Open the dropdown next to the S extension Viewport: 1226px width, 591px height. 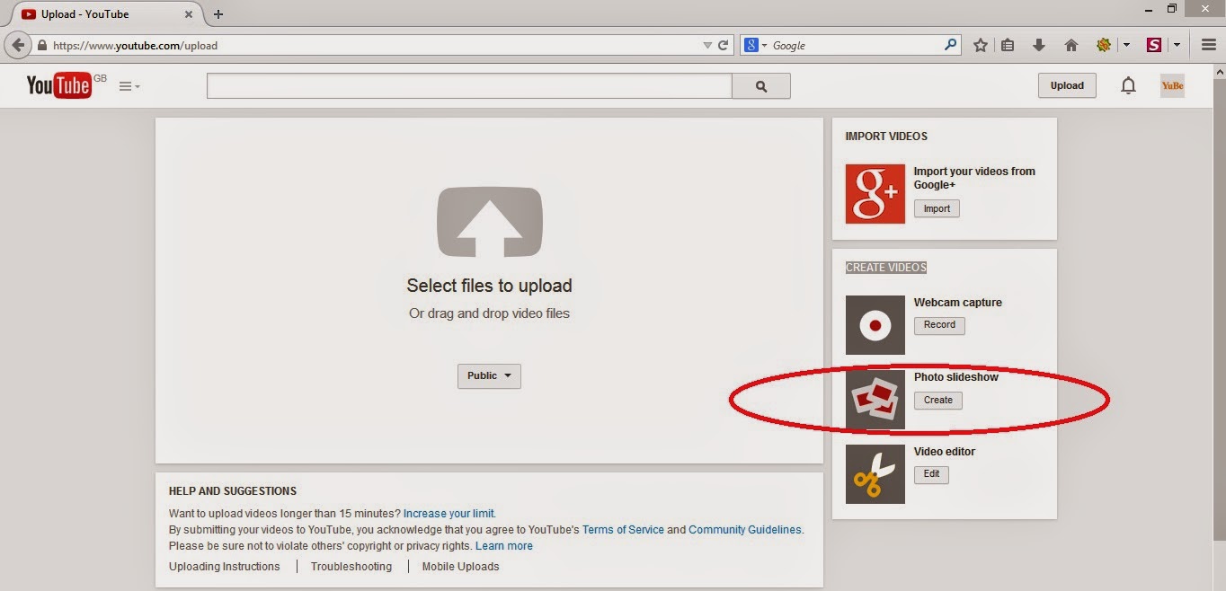(1177, 45)
